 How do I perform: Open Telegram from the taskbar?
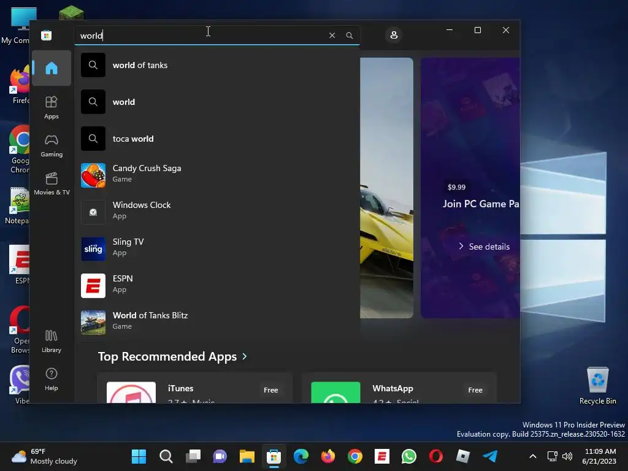click(490, 456)
